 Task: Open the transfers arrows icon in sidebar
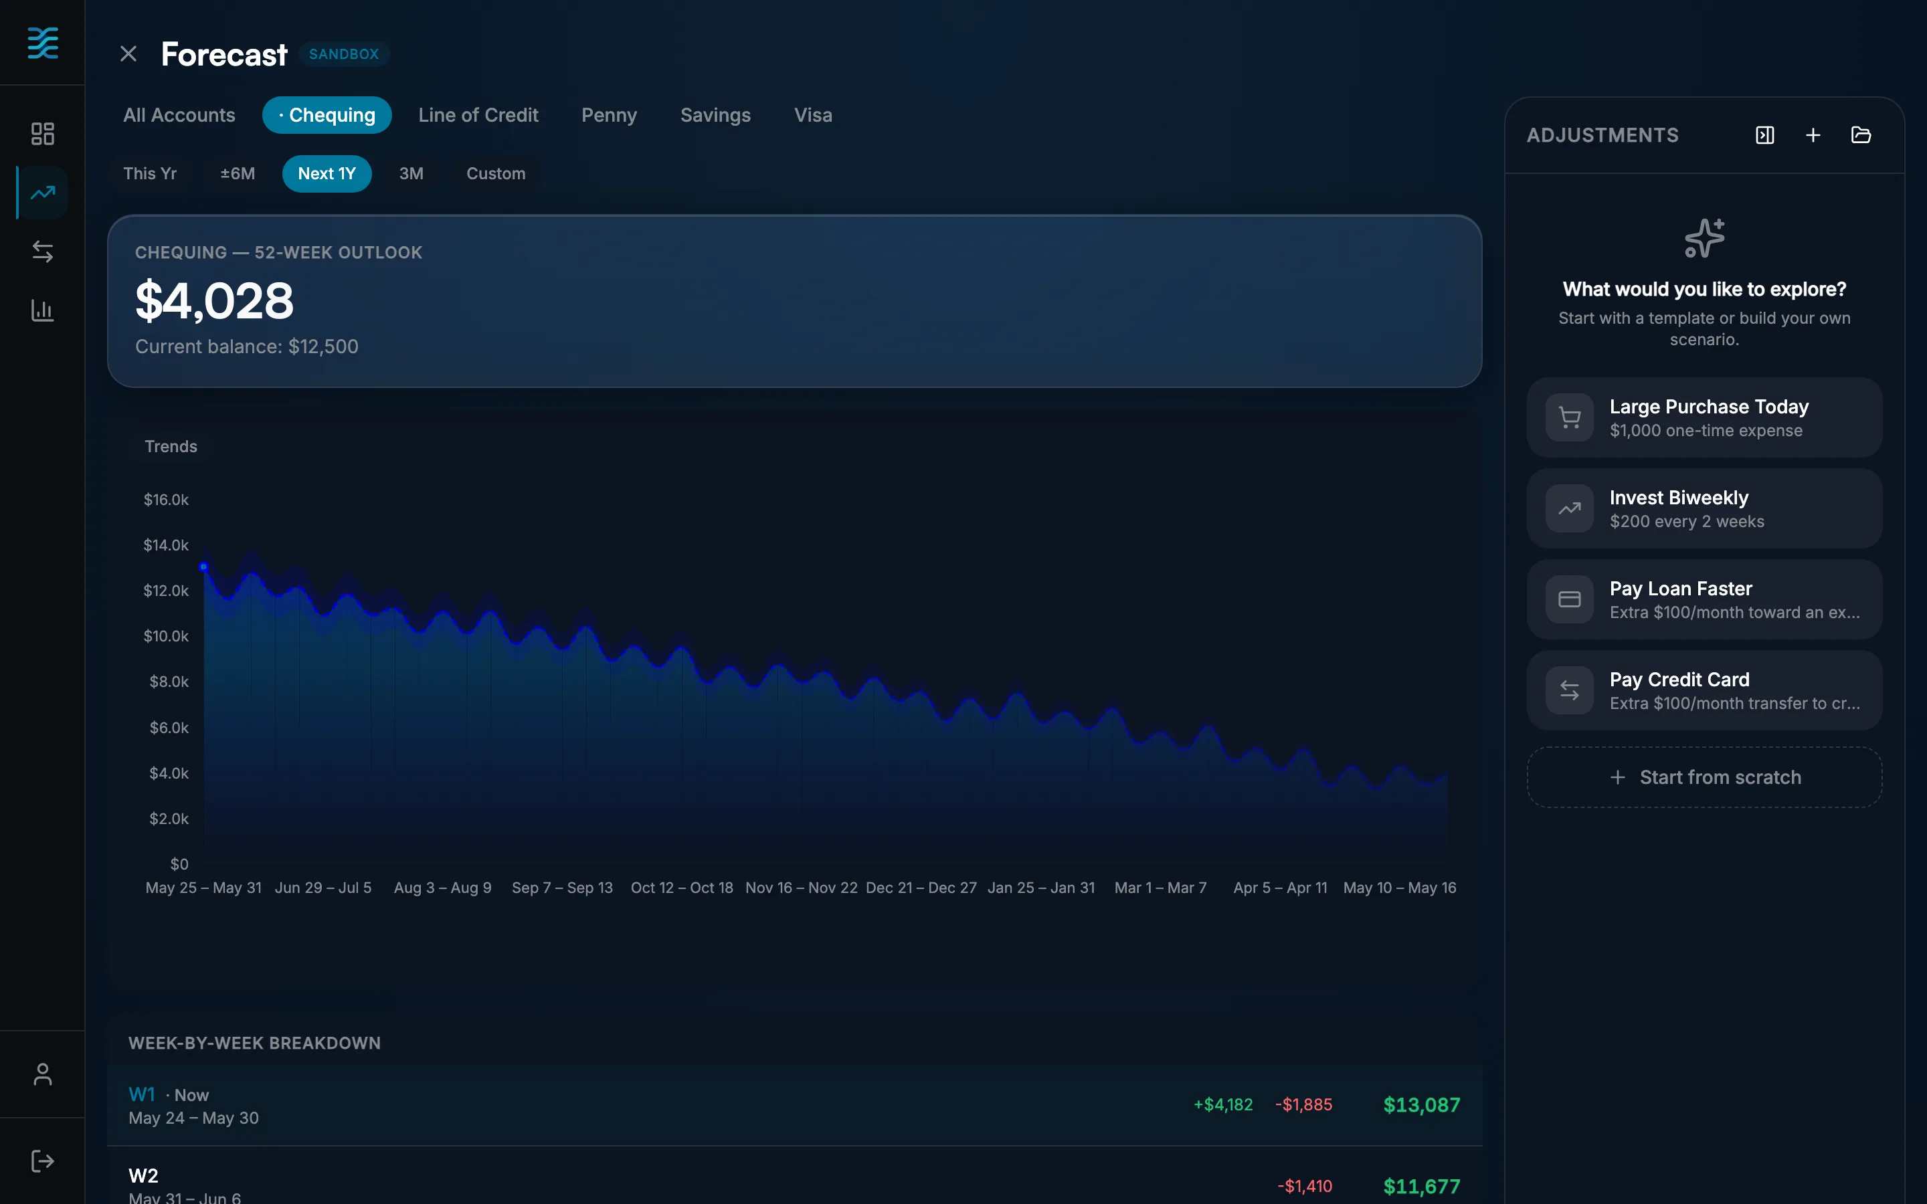[42, 252]
